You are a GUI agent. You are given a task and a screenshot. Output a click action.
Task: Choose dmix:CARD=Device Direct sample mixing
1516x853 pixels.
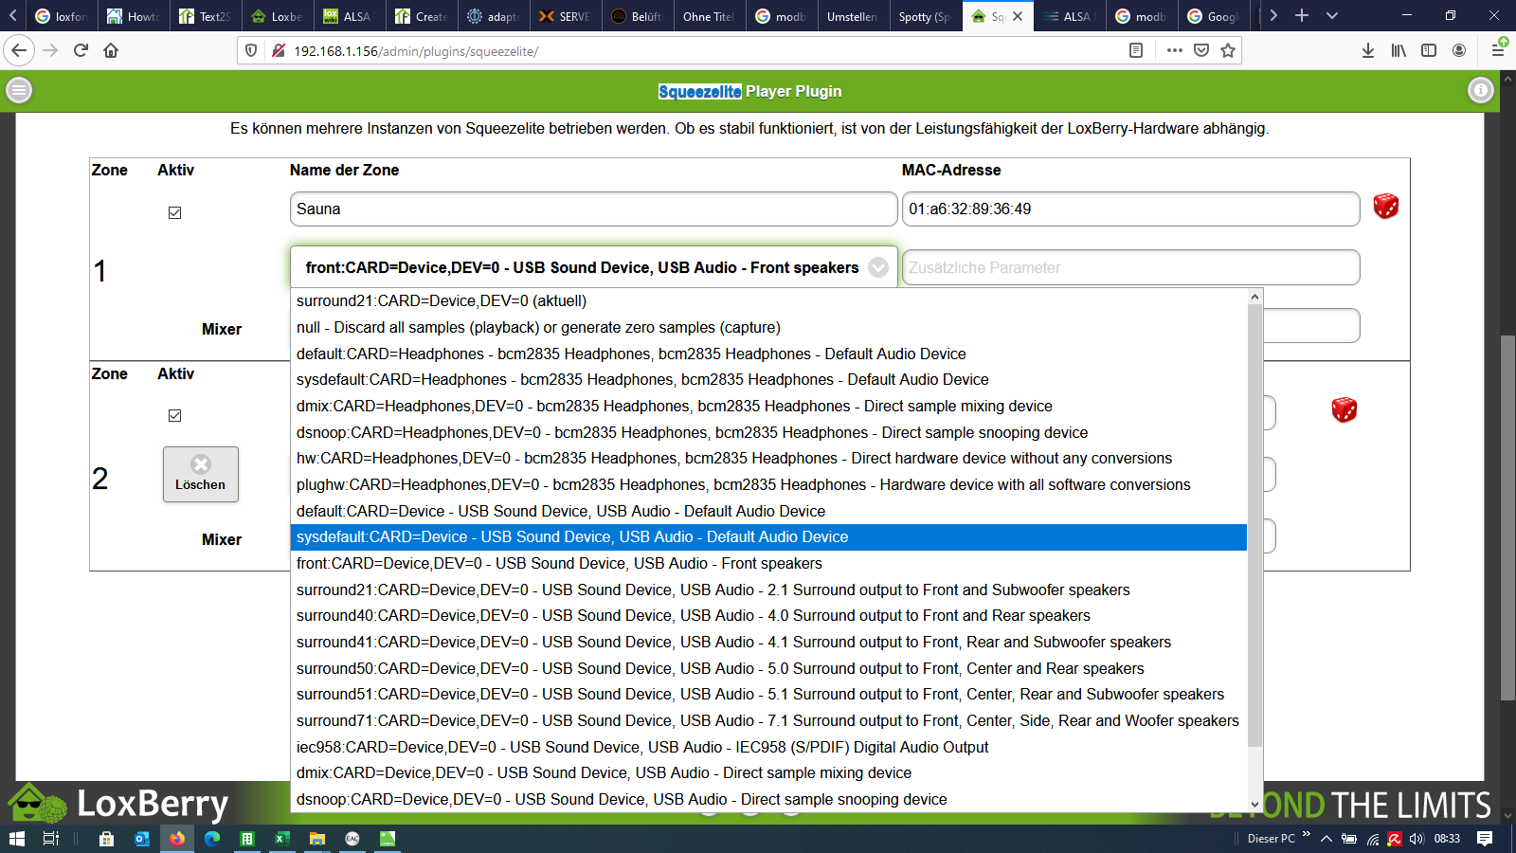[x=769, y=772]
